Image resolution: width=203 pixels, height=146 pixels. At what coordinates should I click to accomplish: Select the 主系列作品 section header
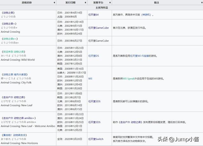point(101,8)
